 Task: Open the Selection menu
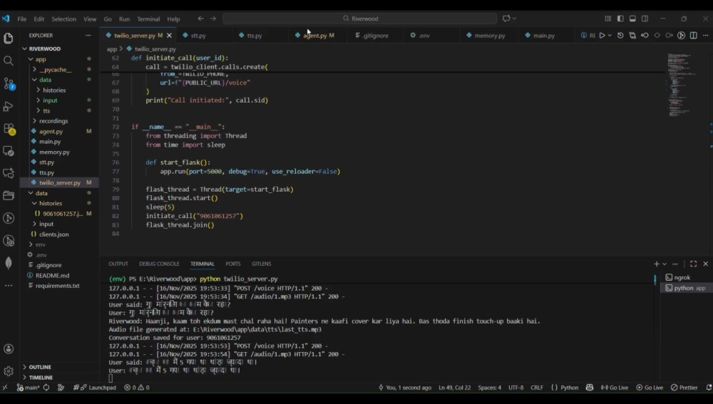[x=63, y=19]
